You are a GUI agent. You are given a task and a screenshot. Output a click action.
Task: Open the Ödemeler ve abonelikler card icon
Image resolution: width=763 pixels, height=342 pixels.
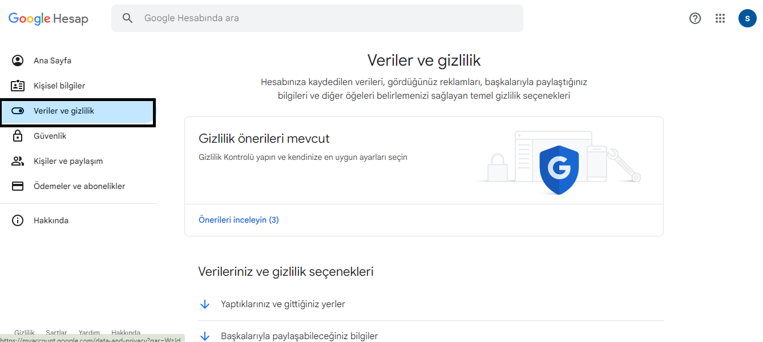(18, 186)
